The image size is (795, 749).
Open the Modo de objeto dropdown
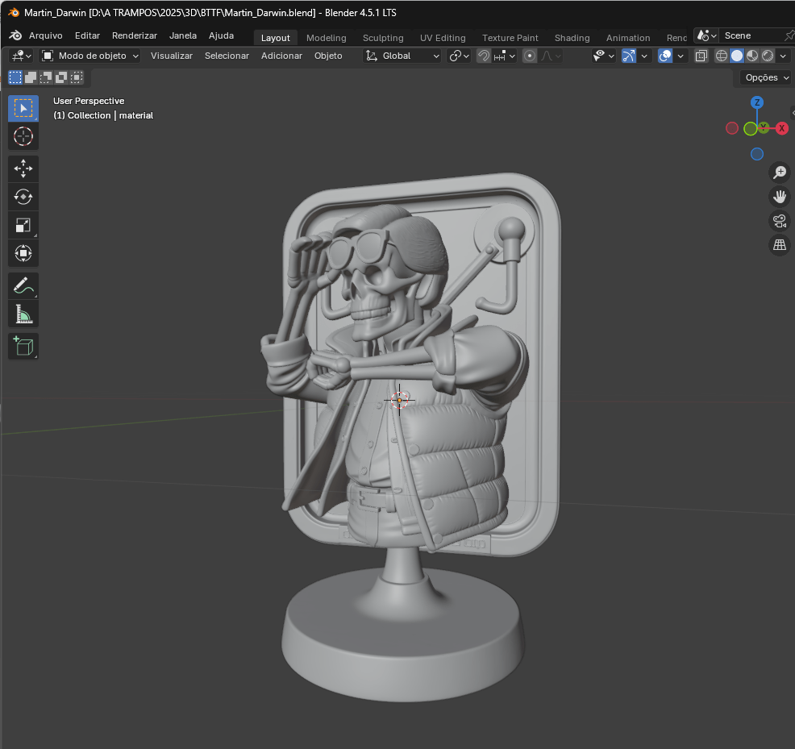pyautogui.click(x=89, y=56)
